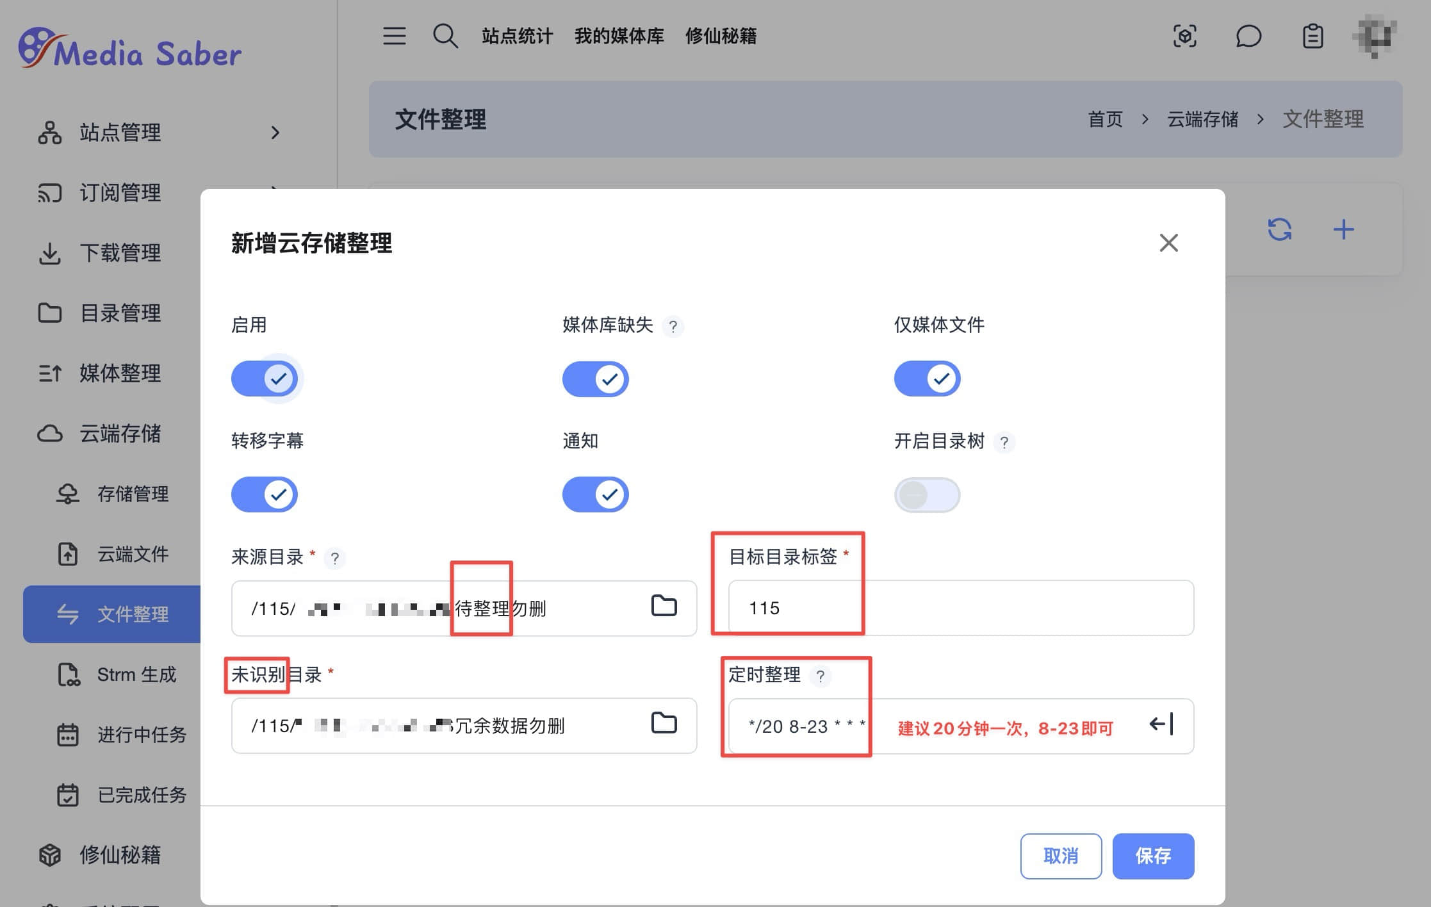Open 站点统计 in top navigation
Image resolution: width=1431 pixels, height=907 pixels.
pyautogui.click(x=517, y=37)
